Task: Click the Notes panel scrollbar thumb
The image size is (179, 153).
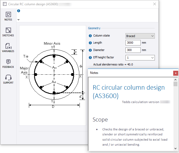Action: tap(176, 84)
